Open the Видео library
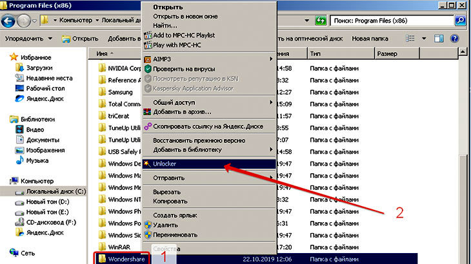471x264 pixels. pyautogui.click(x=30, y=129)
